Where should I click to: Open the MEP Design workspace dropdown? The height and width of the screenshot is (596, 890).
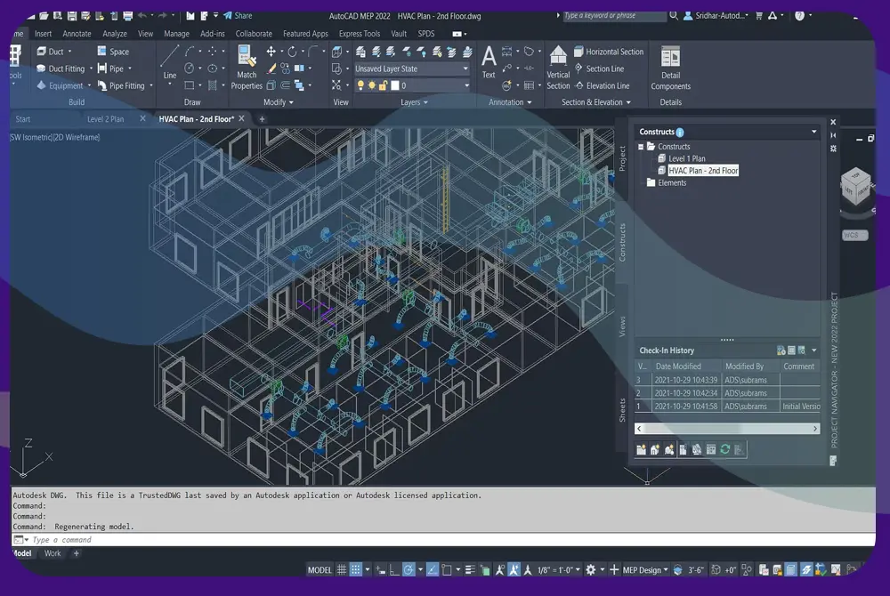pos(644,570)
